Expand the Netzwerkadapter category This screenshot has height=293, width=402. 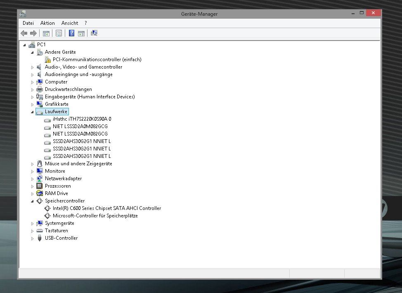click(x=32, y=179)
